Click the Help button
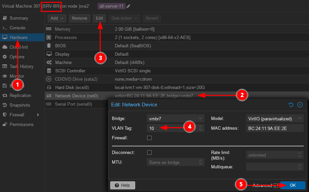 [x=123, y=185]
